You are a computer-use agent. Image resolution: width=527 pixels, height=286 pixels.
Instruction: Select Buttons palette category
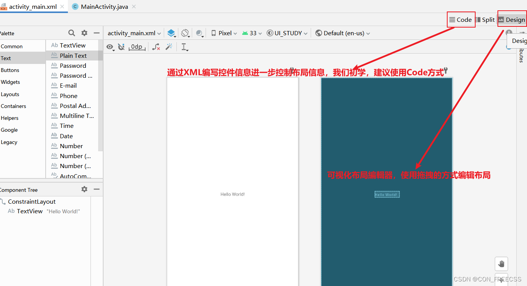click(x=23, y=70)
